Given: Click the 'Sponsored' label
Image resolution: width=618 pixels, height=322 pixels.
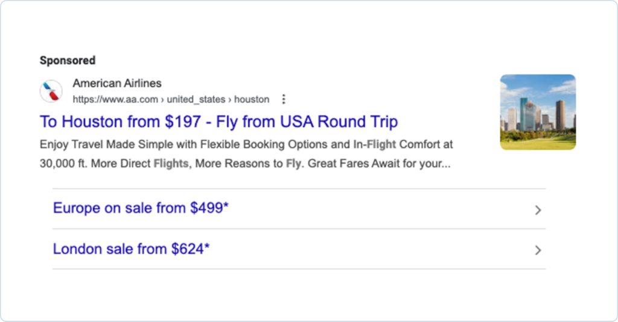Looking at the screenshot, I should 68,60.
